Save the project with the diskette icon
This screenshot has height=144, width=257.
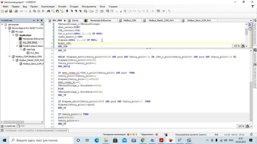tap(11, 11)
